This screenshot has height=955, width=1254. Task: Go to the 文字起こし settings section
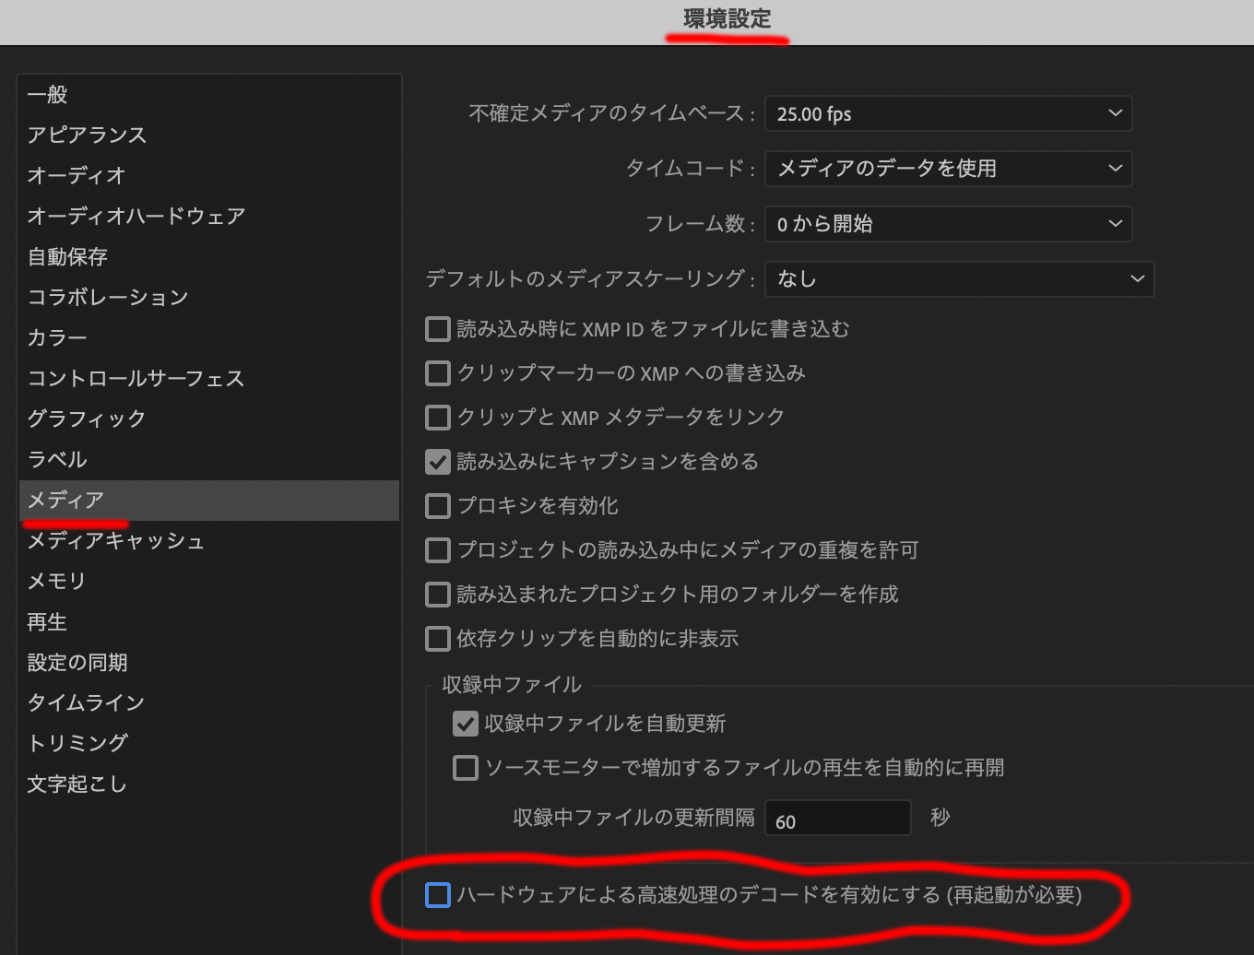tap(76, 784)
